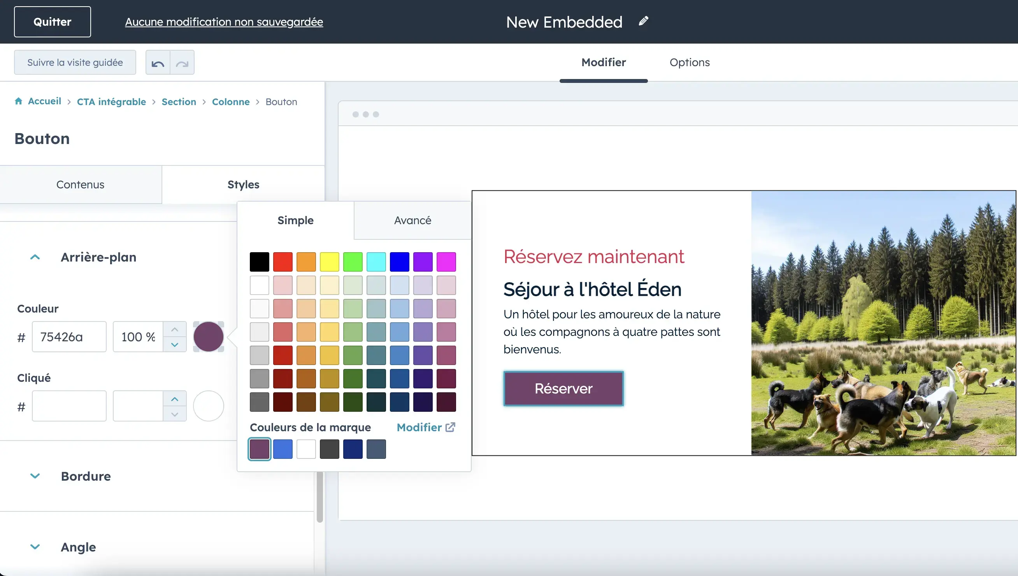Screen dimensions: 1018x576
Task: Select the black color swatch
Action: (x=259, y=261)
